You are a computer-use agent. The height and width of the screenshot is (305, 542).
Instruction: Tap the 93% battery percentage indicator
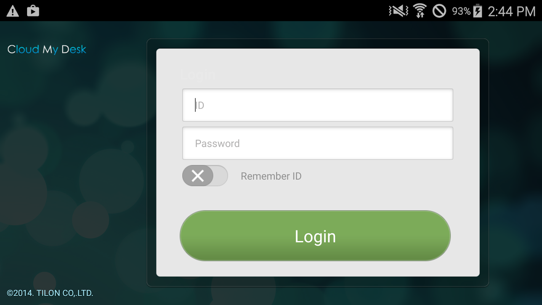pos(461,11)
